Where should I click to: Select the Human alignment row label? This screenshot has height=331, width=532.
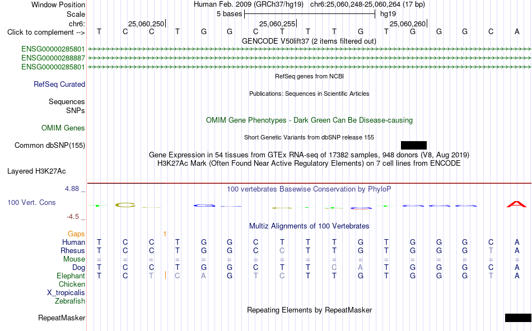click(73, 242)
